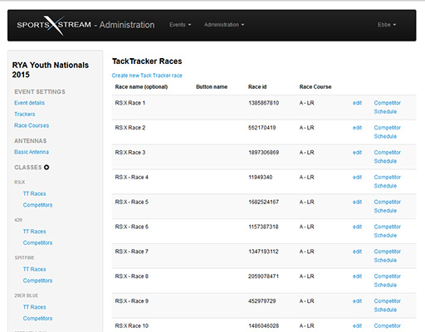The width and height of the screenshot is (425, 332).
Task: Open Competitors under RS:X class
Action: [37, 205]
